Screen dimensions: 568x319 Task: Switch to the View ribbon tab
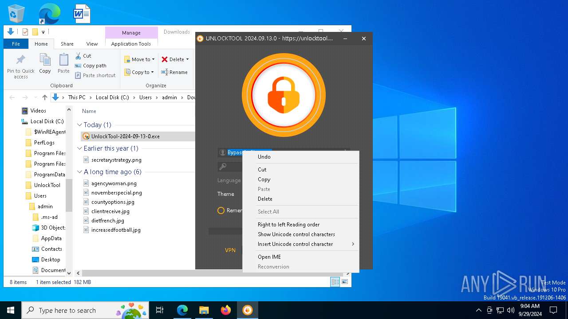click(92, 44)
